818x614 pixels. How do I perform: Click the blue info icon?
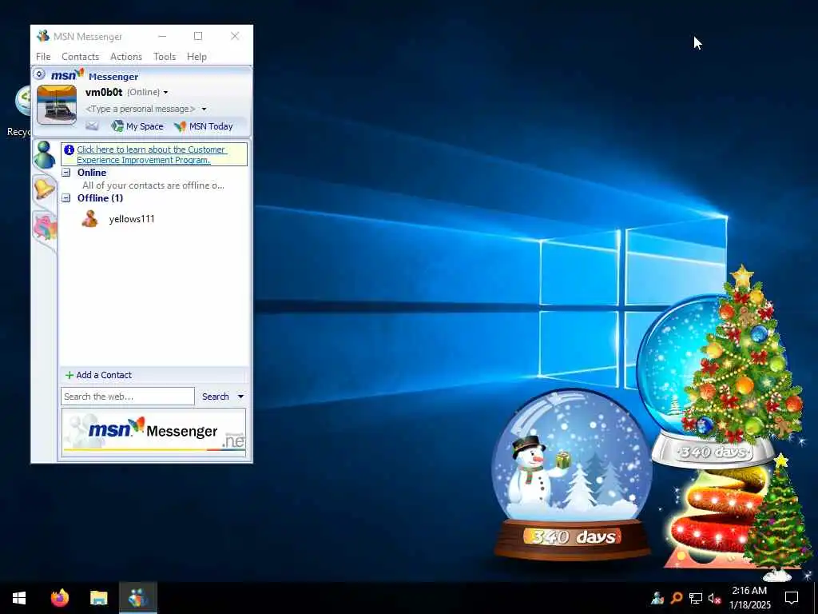pos(69,150)
